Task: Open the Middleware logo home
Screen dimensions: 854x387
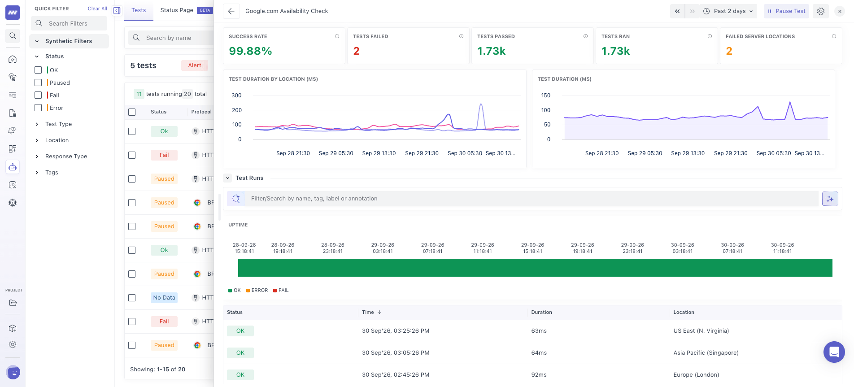Action: tap(13, 13)
